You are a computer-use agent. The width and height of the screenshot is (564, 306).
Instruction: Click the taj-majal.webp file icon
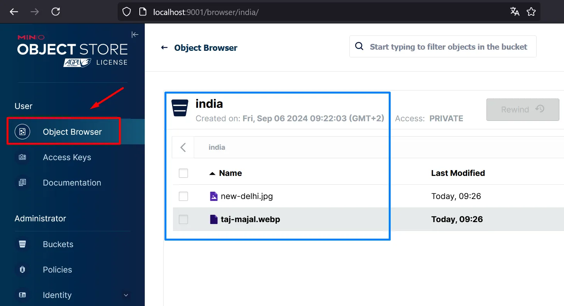tap(213, 219)
